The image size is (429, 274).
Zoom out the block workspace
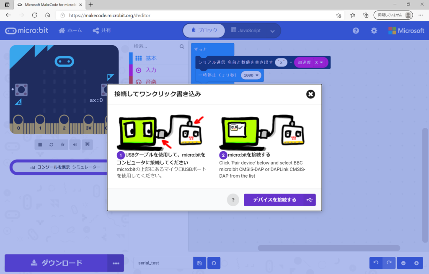(403, 263)
